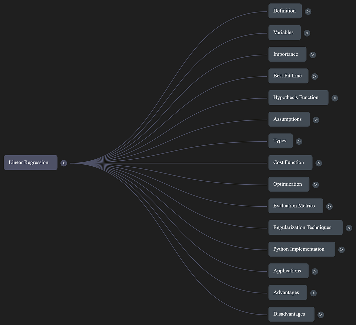356x325 pixels.
Task: Expand the Variables node chevron
Action: point(307,33)
